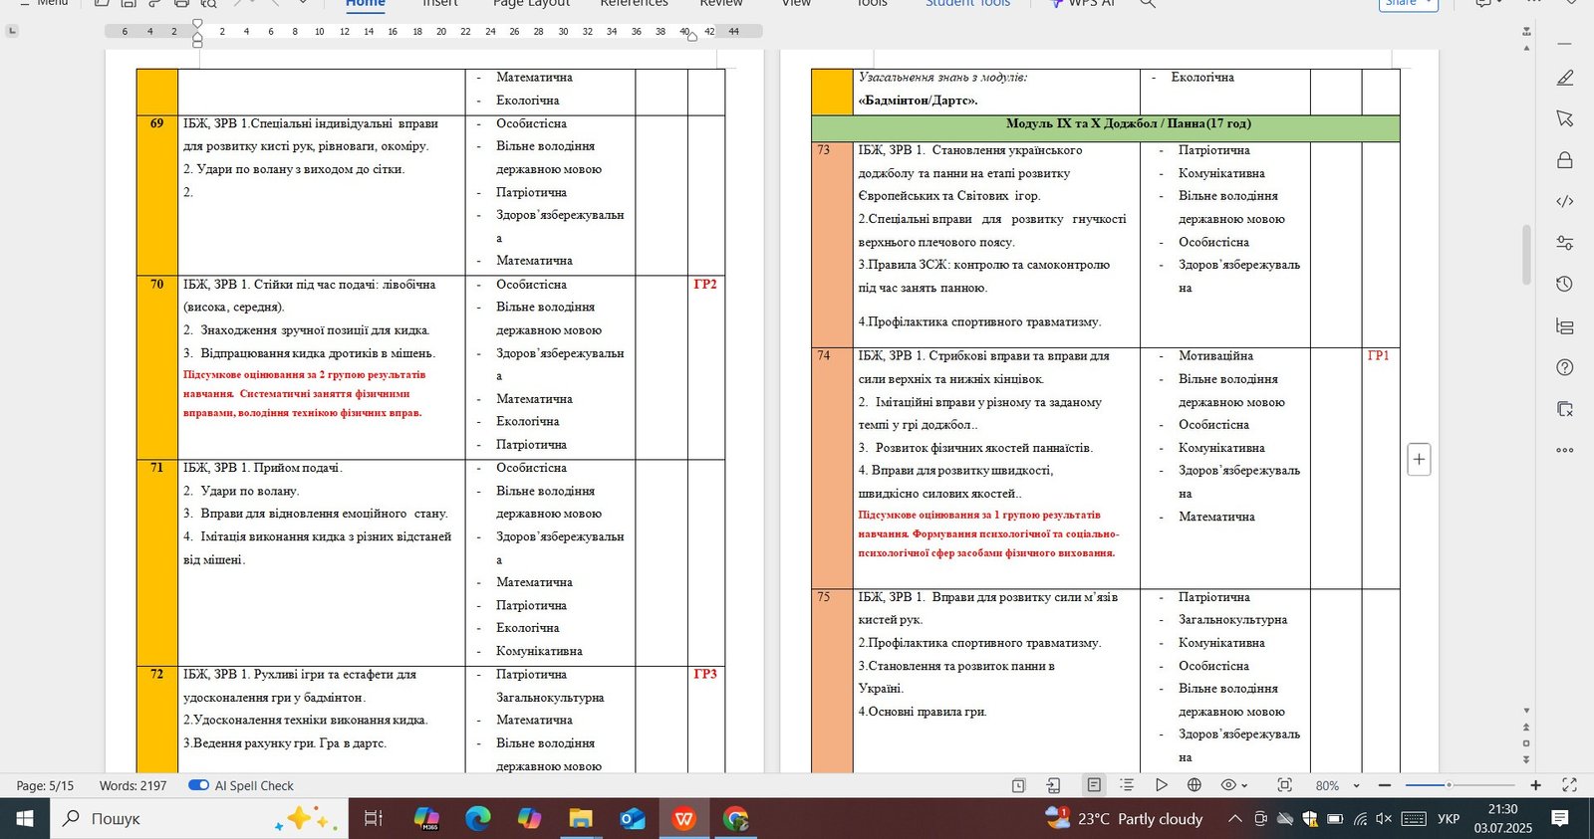Click the WPS Office taskbar icon

pos(684,818)
